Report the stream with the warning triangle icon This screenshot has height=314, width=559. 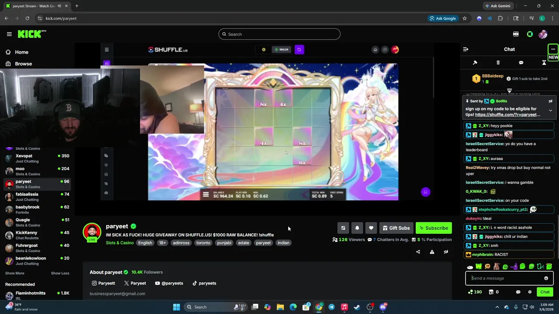coord(432,252)
